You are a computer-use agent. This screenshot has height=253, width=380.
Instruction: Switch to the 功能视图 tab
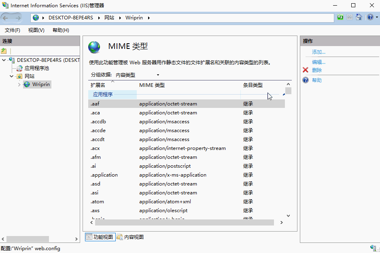[x=100, y=237]
